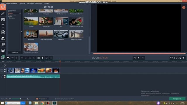Open the Audio properties equalizer icon
Viewport: 187px width, 105px height.
point(51,58)
